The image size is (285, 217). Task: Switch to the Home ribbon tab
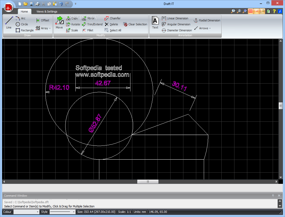click(24, 11)
